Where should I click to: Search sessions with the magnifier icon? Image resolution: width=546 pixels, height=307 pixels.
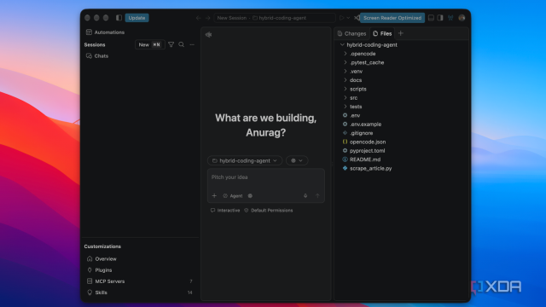tap(182, 44)
